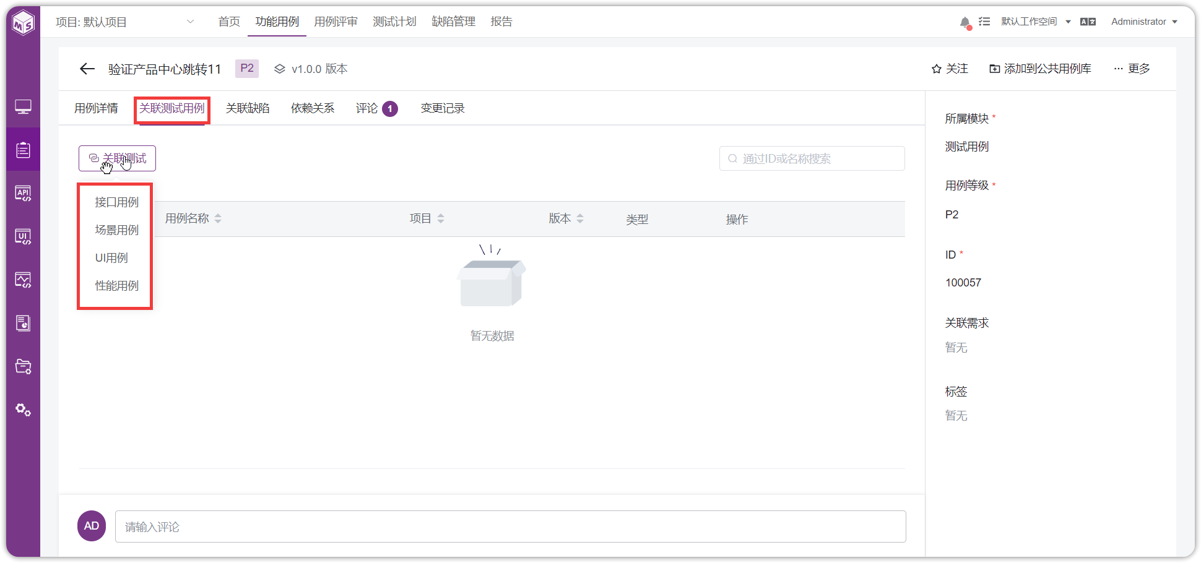Screen dimensions: 1201x563
Task: Follow this case with 关注 star
Action: click(x=950, y=69)
